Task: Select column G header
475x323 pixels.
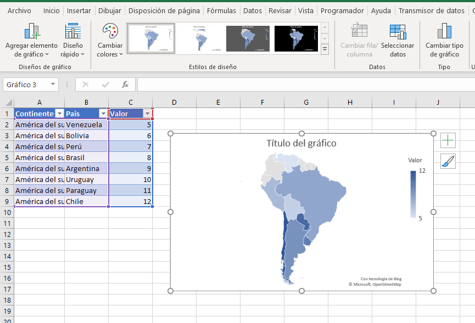Action: click(x=306, y=102)
